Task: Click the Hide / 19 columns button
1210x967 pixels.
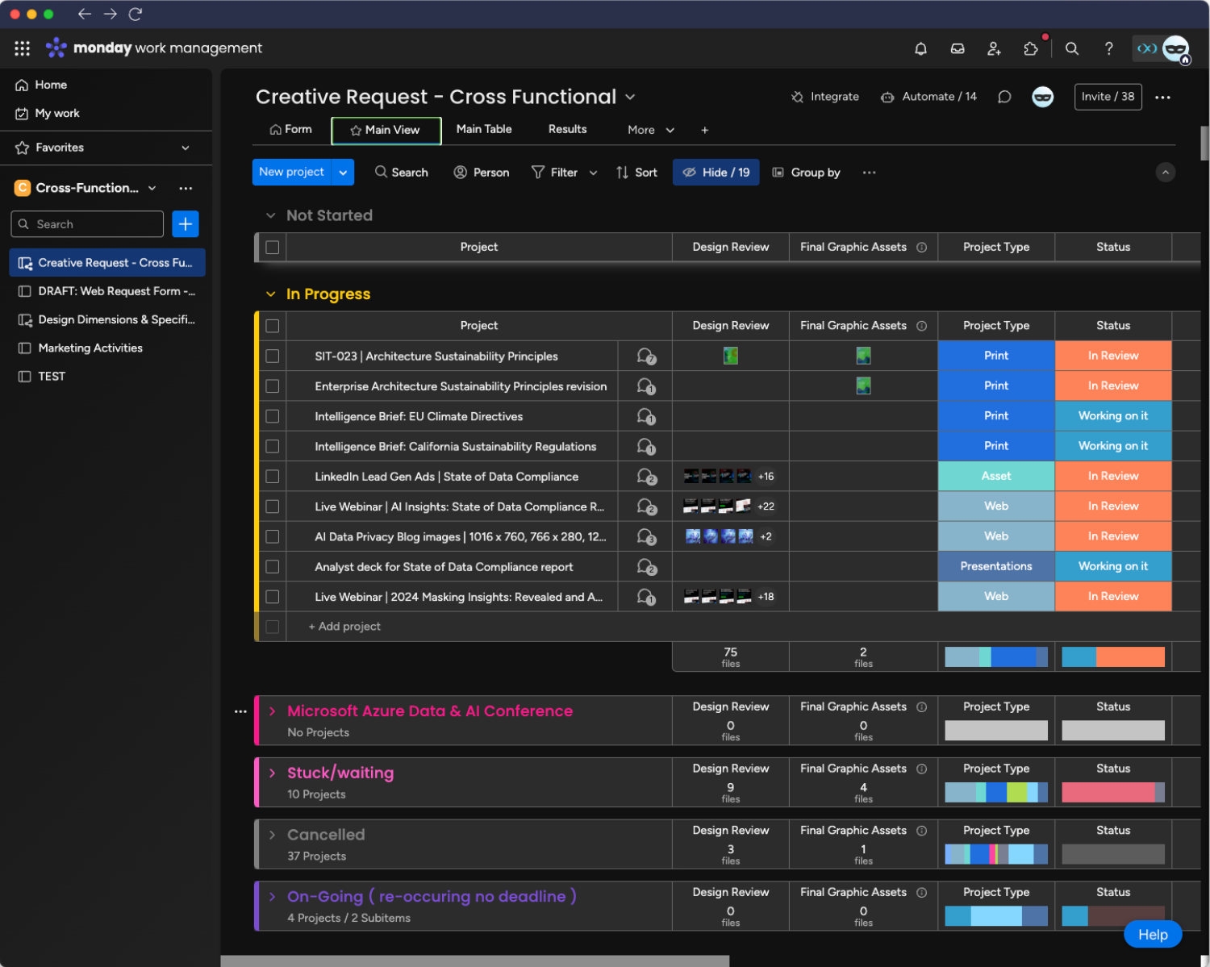Action: click(x=716, y=173)
